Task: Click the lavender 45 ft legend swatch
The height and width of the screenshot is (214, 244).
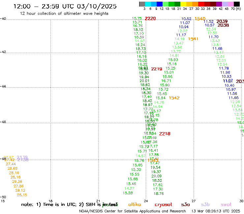Action: 225,4
